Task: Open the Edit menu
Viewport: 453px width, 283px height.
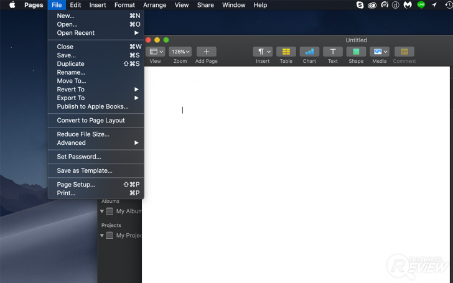Action: [x=75, y=5]
